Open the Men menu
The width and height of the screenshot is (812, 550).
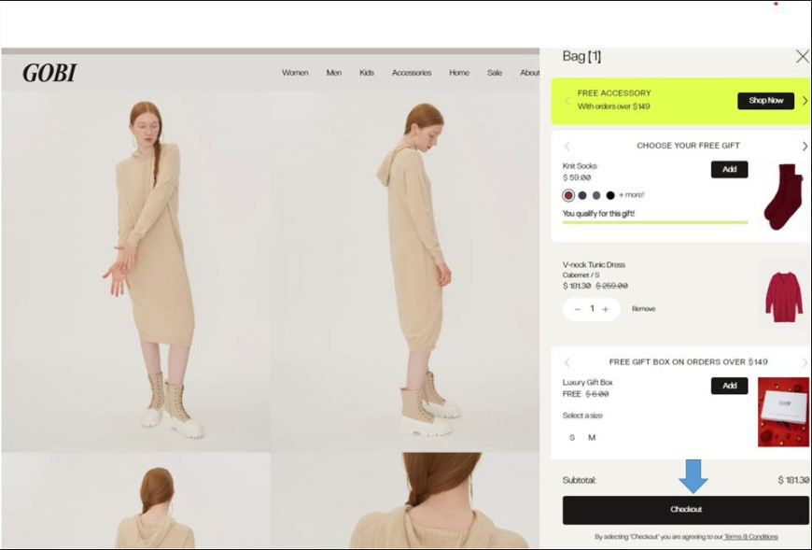(334, 73)
